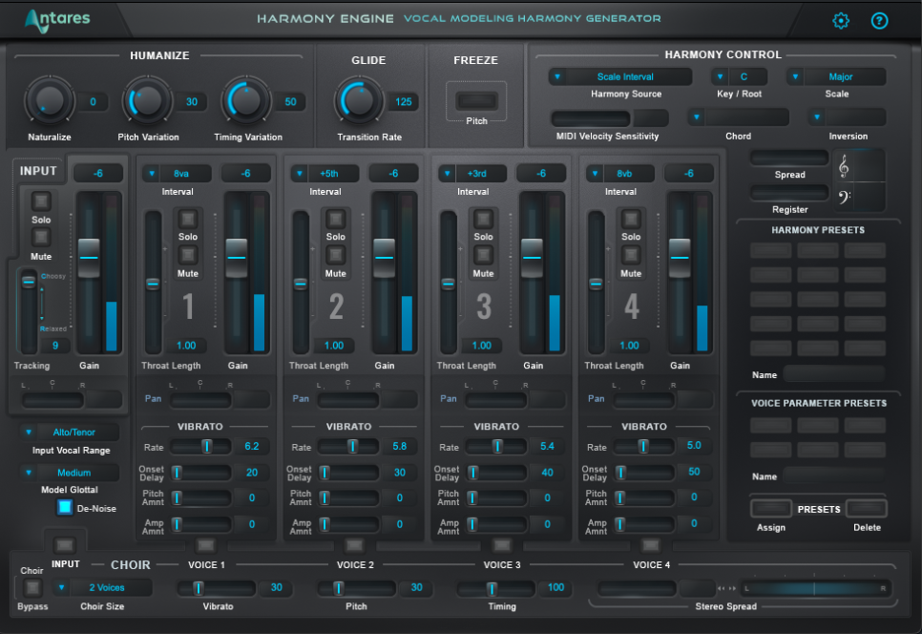922x634 pixels.
Task: Click the Pitch Variation knob
Action: tap(147, 101)
